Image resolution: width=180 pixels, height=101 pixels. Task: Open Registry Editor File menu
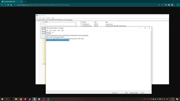pos(37,18)
